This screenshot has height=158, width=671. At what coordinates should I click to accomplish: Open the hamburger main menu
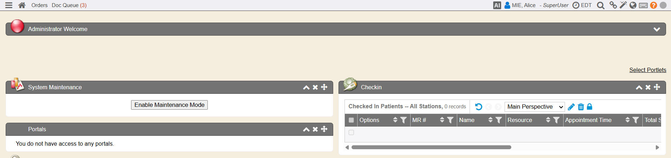pyautogui.click(x=9, y=5)
